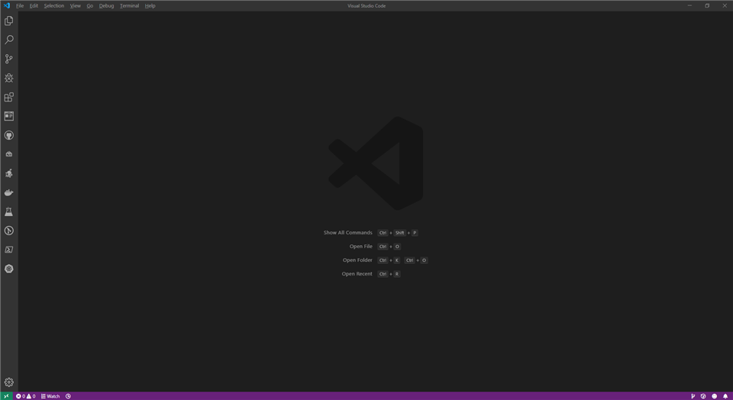The width and height of the screenshot is (733, 400).
Task: Click the branch-like icon in right status bar
Action: pos(693,396)
